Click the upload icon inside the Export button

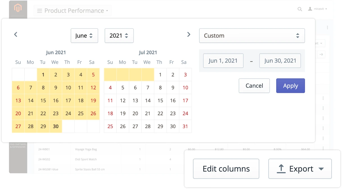pyautogui.click(x=281, y=169)
